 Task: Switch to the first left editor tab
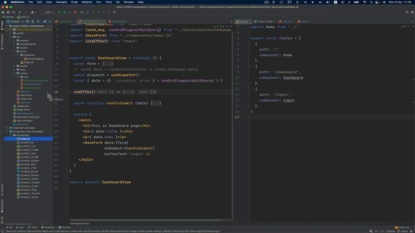[65, 21]
